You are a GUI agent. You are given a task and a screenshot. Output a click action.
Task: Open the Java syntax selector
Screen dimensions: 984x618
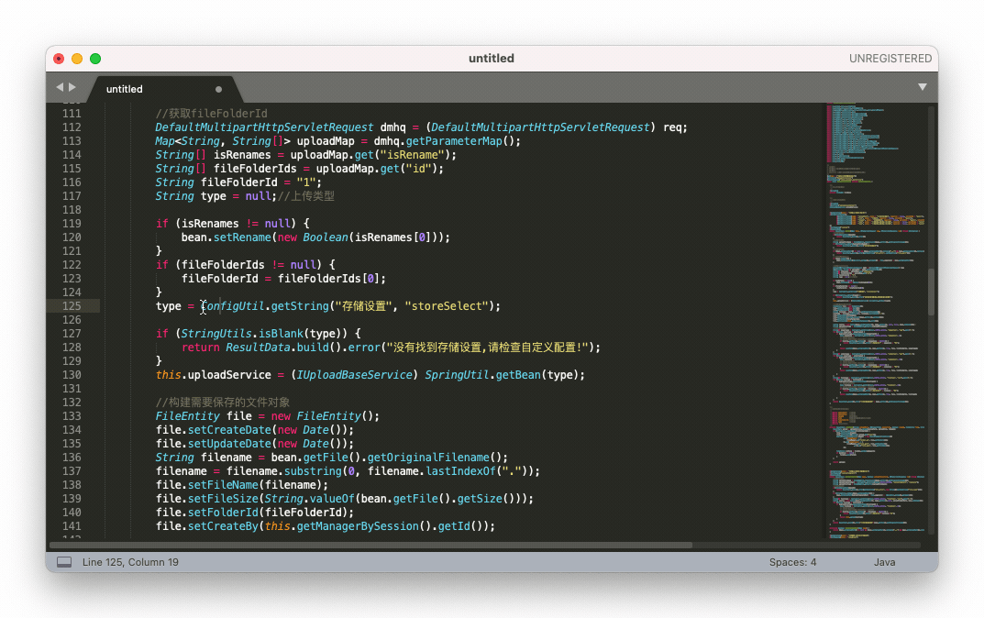(x=884, y=562)
